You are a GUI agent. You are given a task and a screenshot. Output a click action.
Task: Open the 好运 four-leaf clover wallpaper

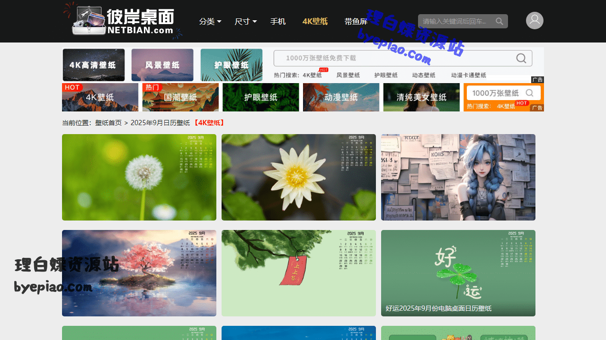[458, 273]
